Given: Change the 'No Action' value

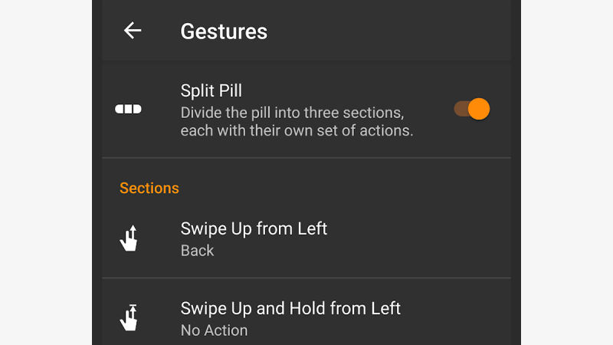Looking at the screenshot, I should click(x=214, y=330).
